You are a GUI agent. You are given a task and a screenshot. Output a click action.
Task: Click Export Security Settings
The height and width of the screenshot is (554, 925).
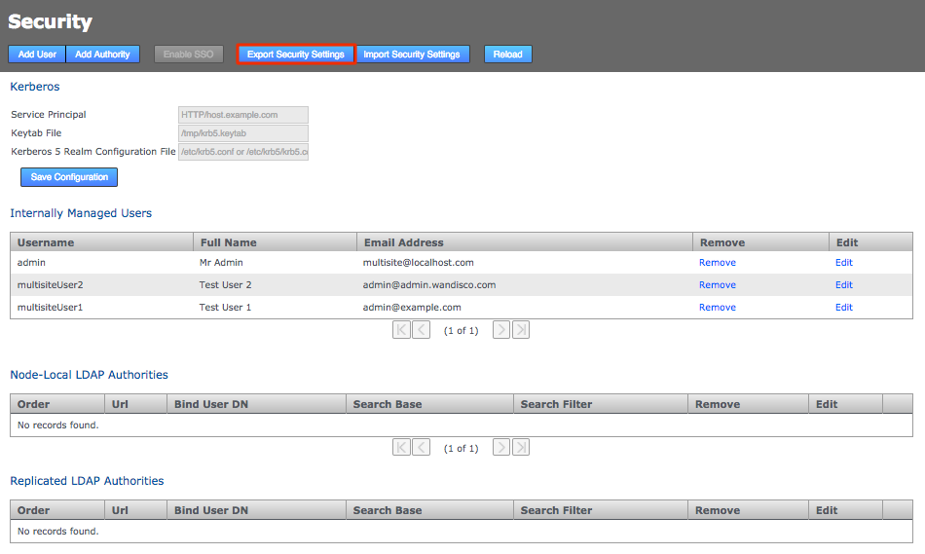(296, 55)
